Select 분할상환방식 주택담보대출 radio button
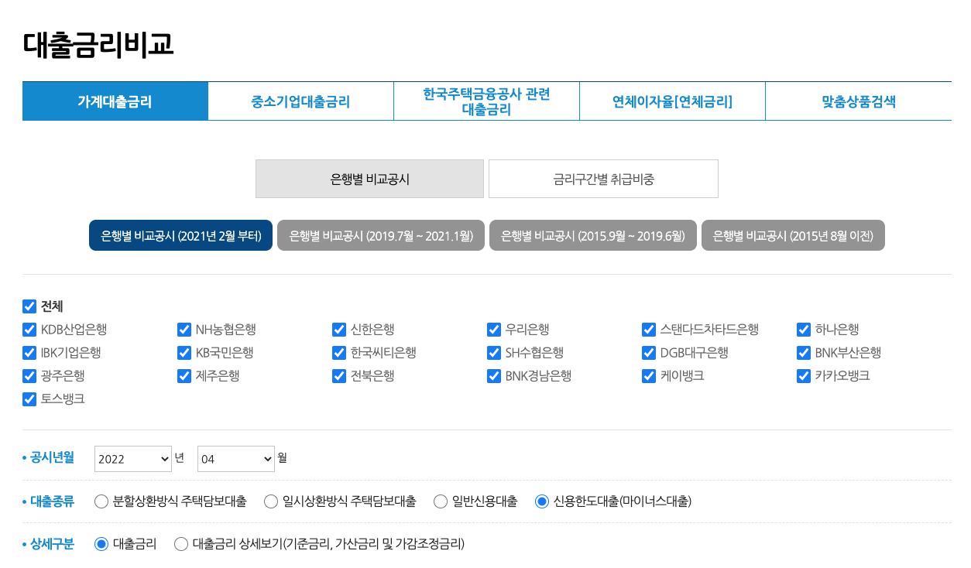971x568 pixels. (101, 501)
